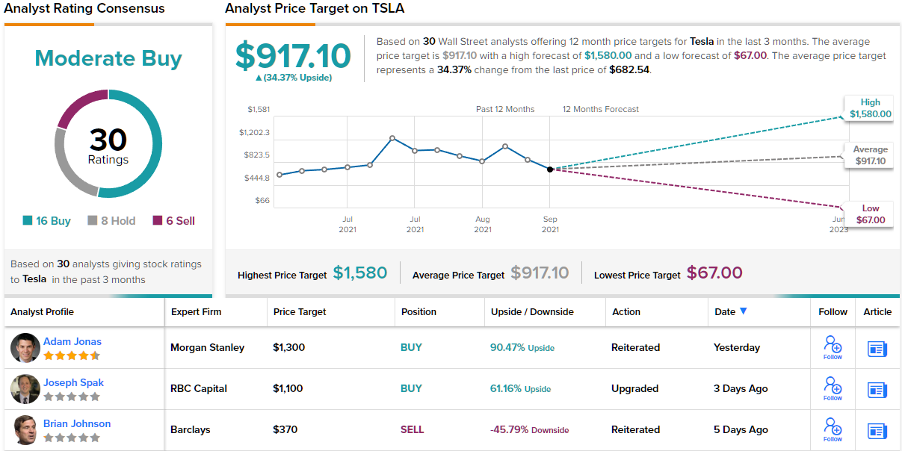Open Adam Jonas profile link
This screenshot has height=451, width=902.
tap(72, 342)
